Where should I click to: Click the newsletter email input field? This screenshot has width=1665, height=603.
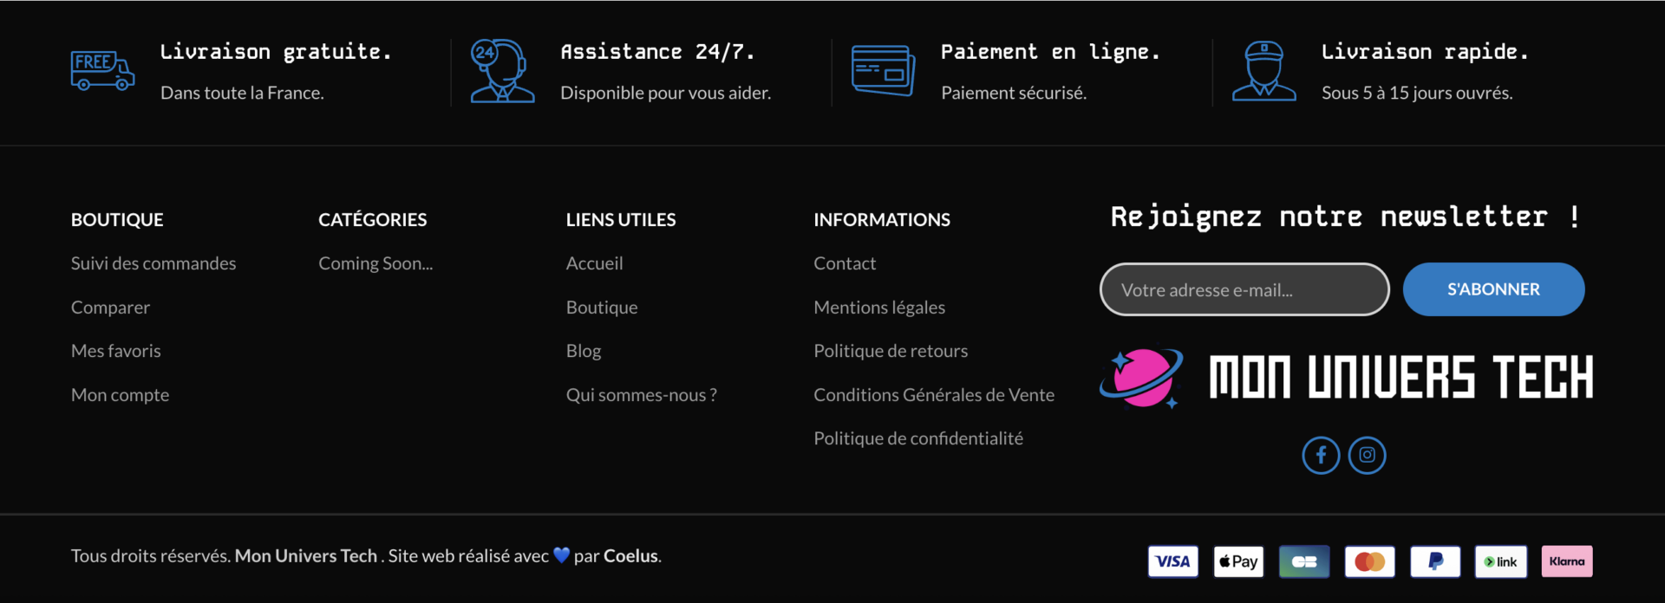pyautogui.click(x=1244, y=289)
